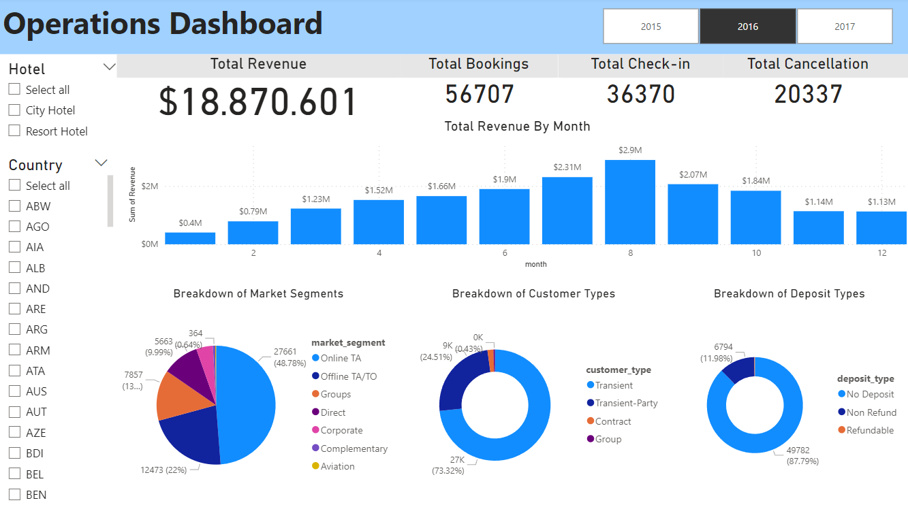Switch to the 2017 year filter
Screen dimensions: 908x507
845,25
